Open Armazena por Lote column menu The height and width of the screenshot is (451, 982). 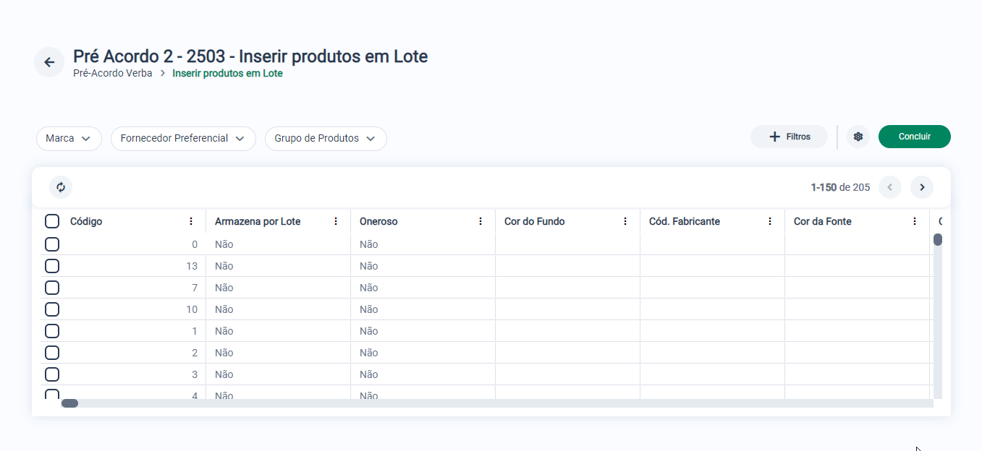[x=336, y=221]
